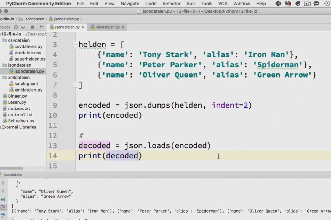Click the up-stack-trace arrow in Run panel
Screen dimensions: 331x220
click(3, 183)
